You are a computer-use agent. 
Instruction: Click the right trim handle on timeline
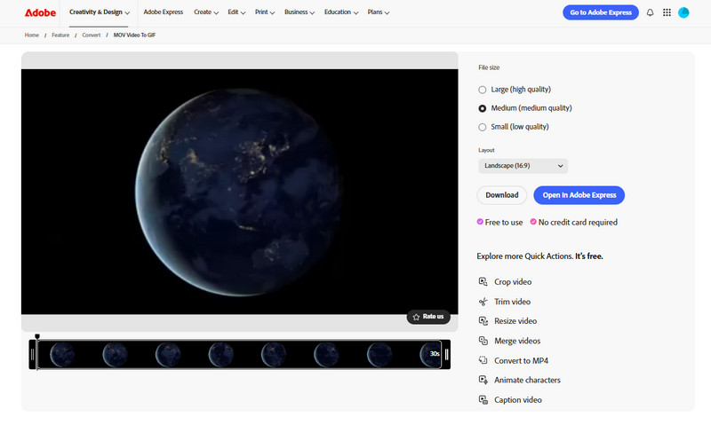click(447, 354)
